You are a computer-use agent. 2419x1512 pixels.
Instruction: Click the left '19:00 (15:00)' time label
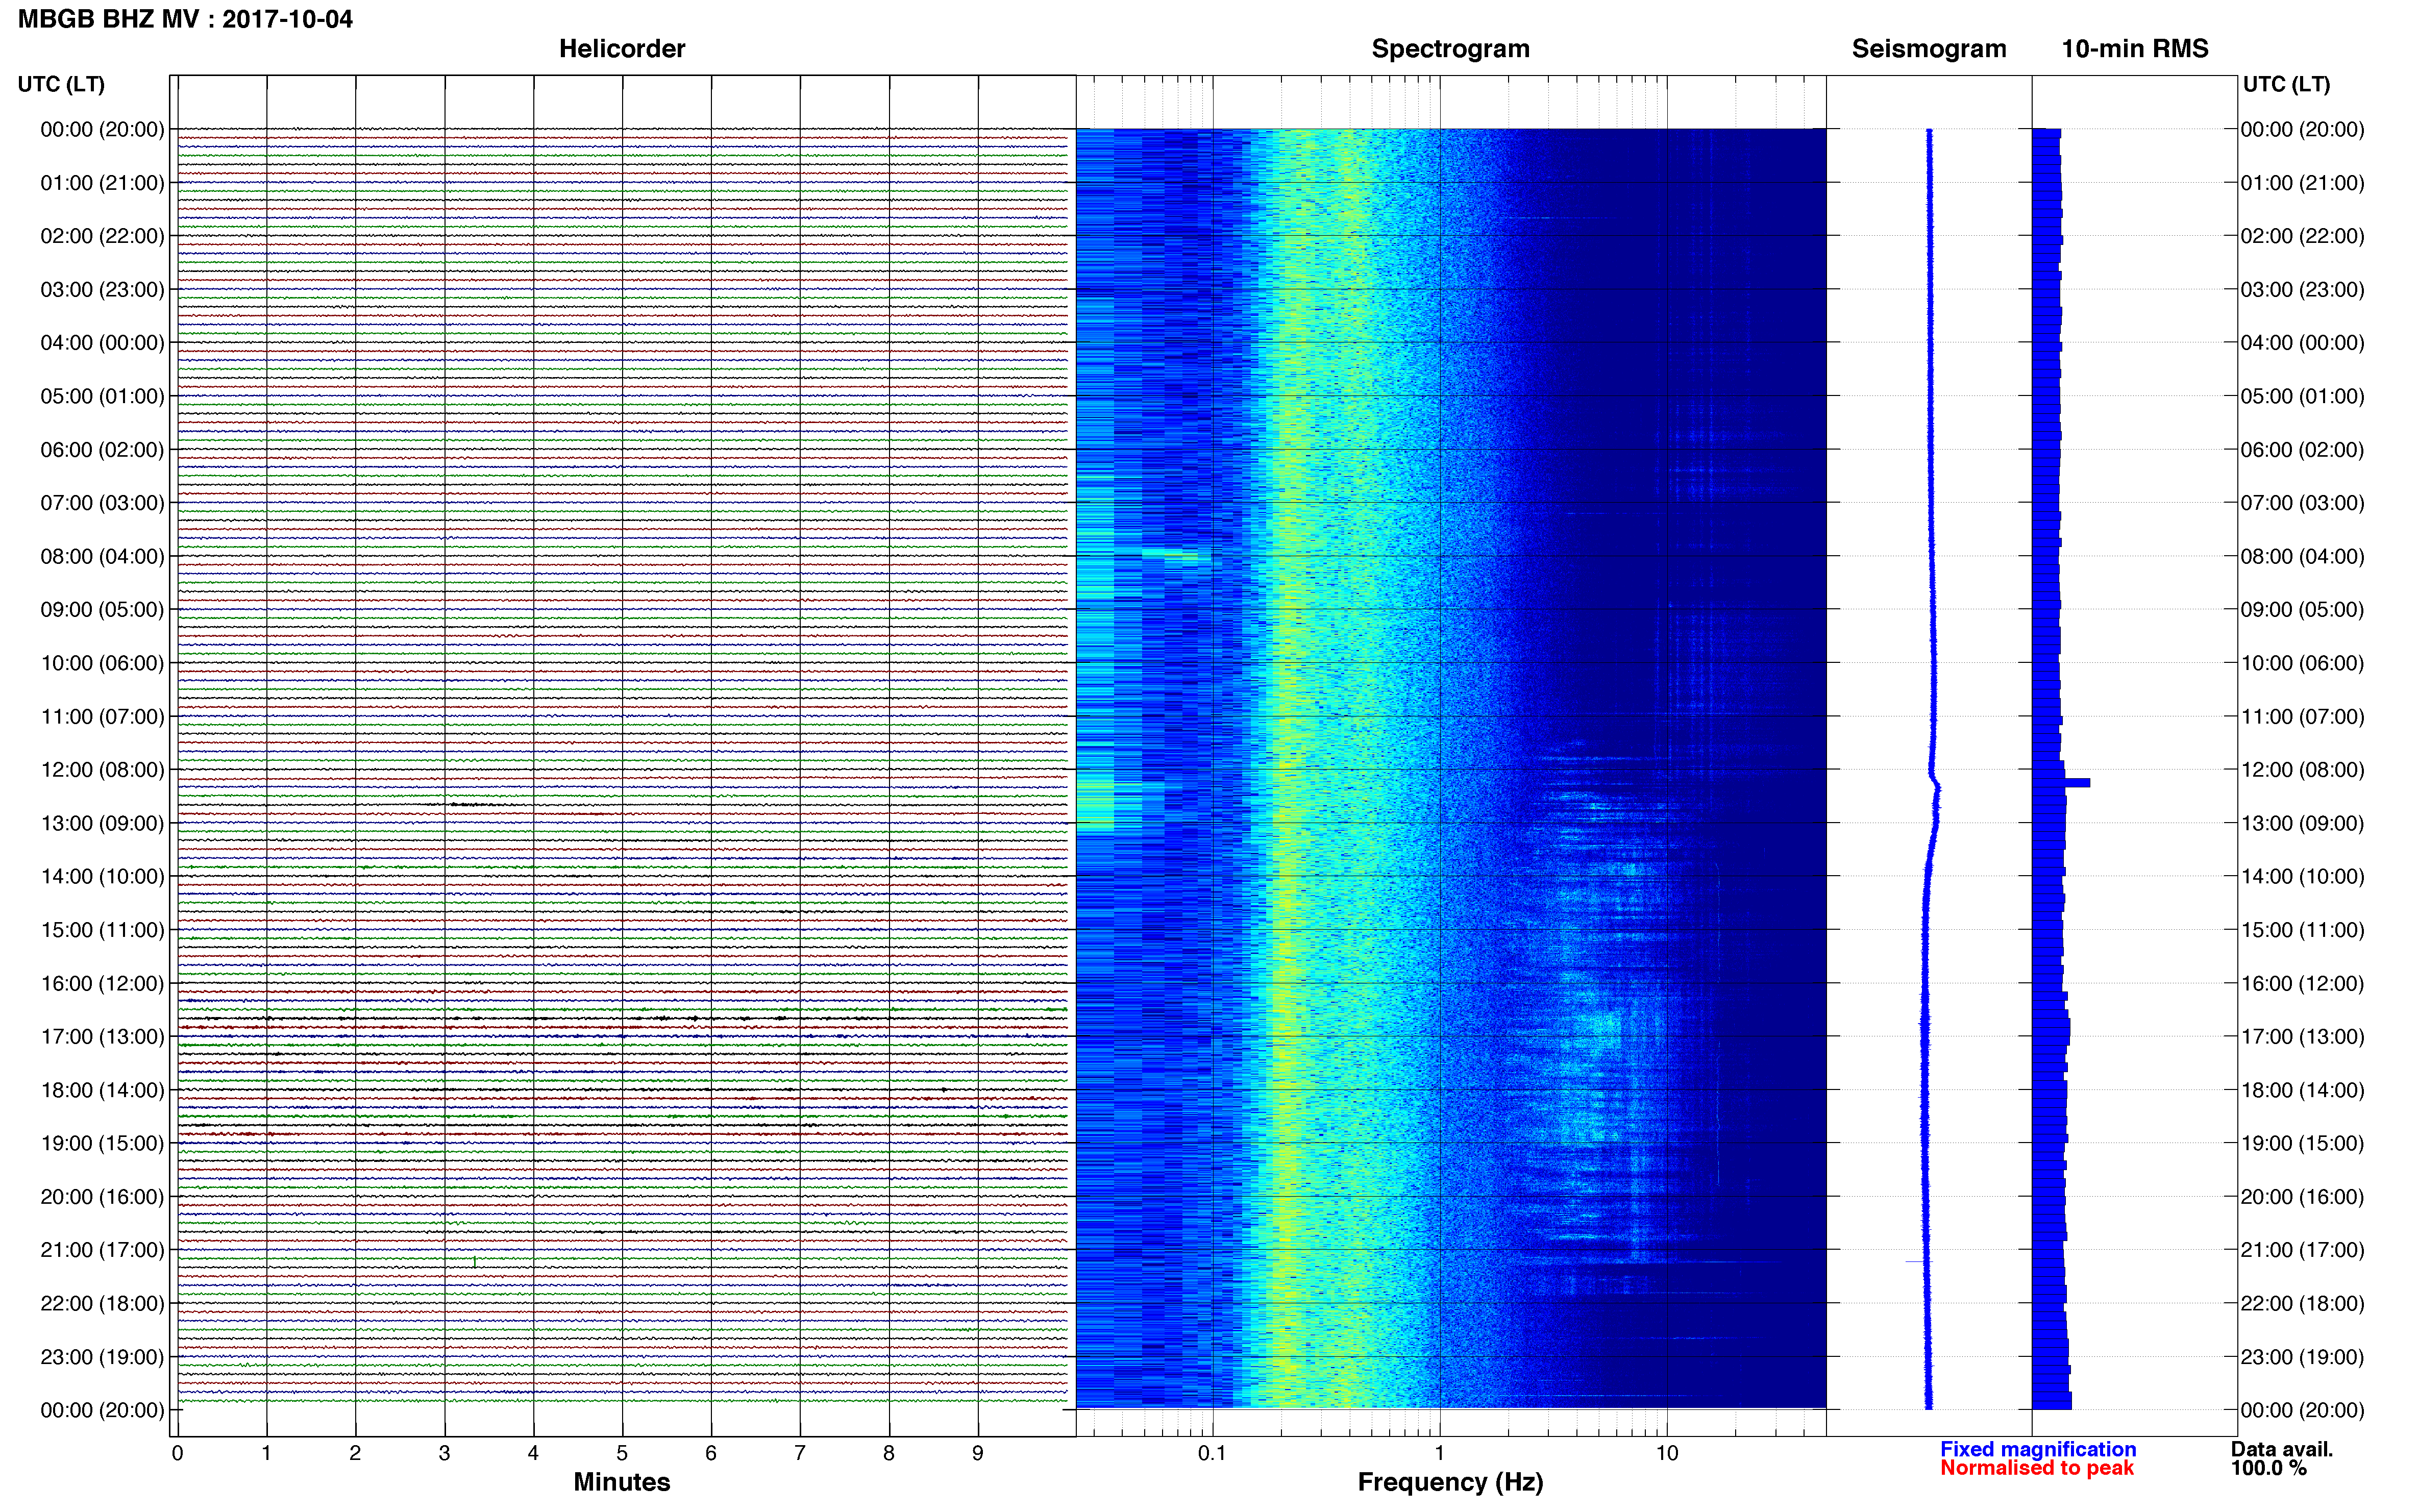click(102, 1143)
